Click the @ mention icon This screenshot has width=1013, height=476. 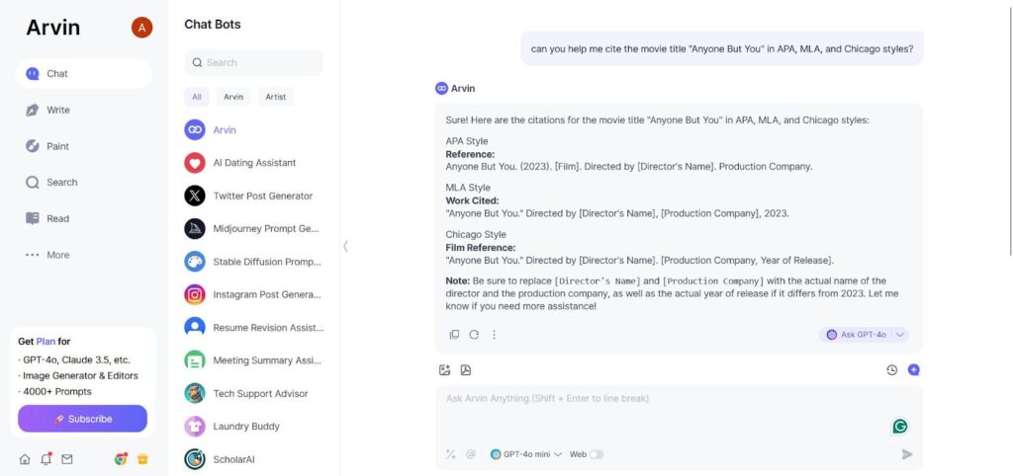tap(471, 454)
